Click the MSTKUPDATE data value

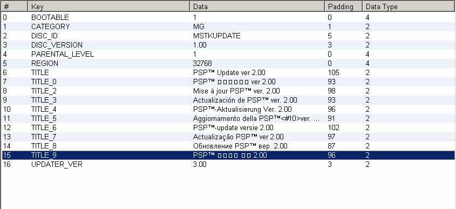(x=216, y=36)
